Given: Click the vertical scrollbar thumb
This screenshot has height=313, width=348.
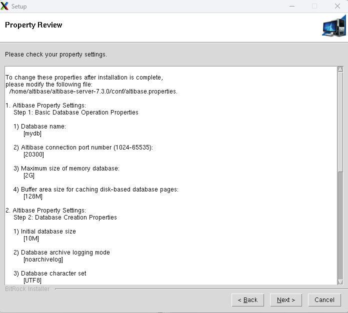Looking at the screenshot, I should point(340,121).
